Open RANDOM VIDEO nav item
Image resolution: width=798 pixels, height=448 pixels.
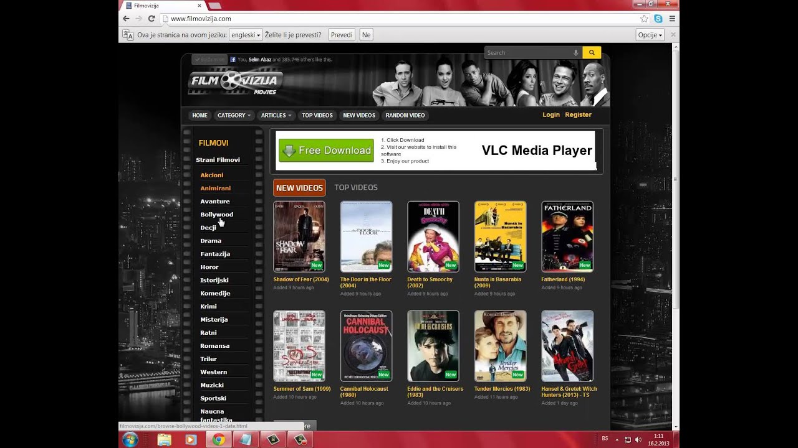pos(405,115)
